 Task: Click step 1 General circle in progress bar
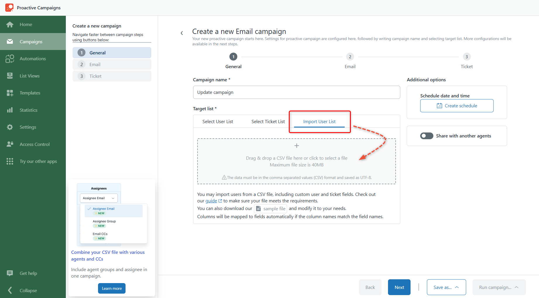233,57
